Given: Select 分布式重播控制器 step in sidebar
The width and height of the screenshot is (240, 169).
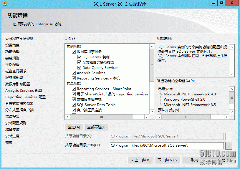Looking at the screenshot, I should pos(19,104).
